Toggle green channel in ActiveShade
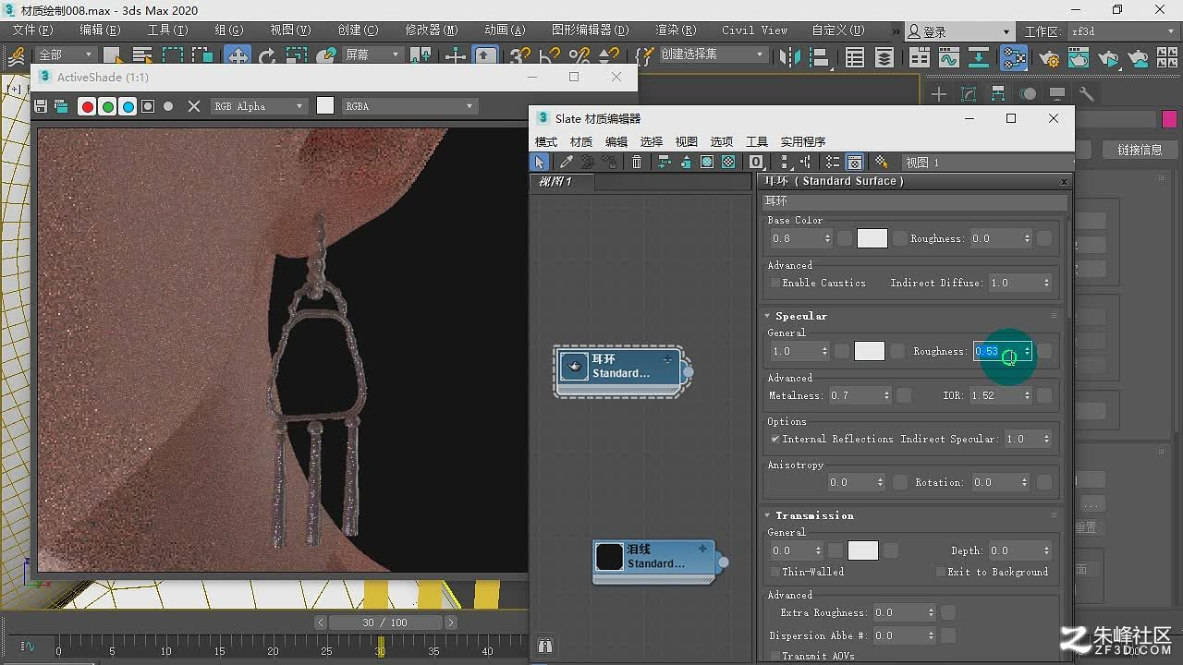The width and height of the screenshot is (1183, 665). point(107,106)
